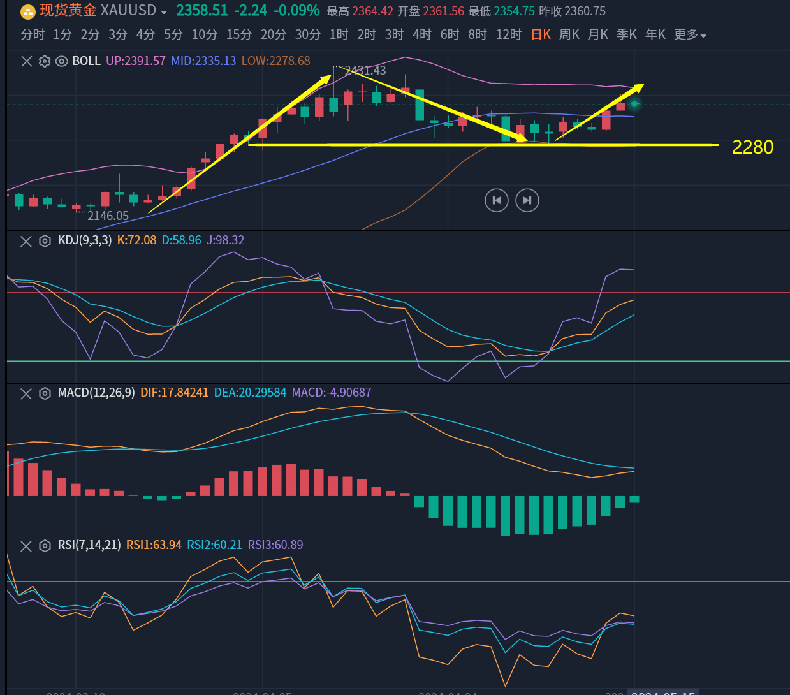790x695 pixels.
Task: Select the 年K yearly chart
Action: click(655, 34)
